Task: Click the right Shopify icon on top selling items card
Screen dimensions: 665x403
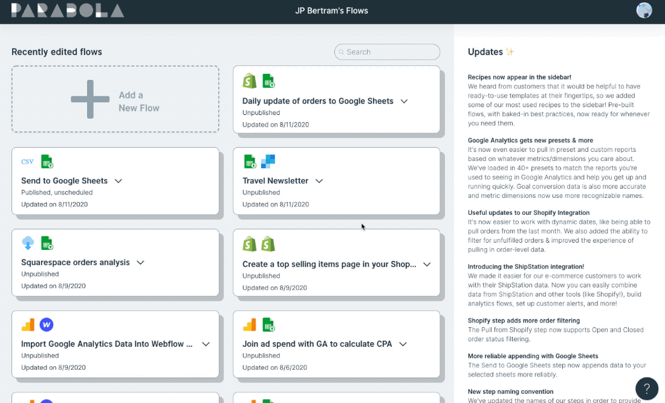Action: click(268, 244)
